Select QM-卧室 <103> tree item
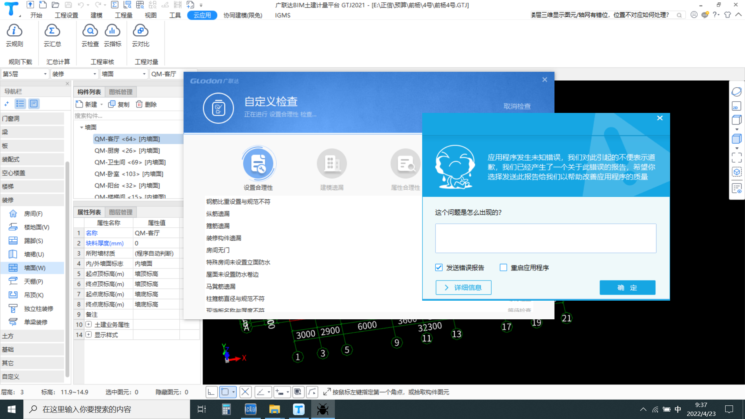 [129, 174]
